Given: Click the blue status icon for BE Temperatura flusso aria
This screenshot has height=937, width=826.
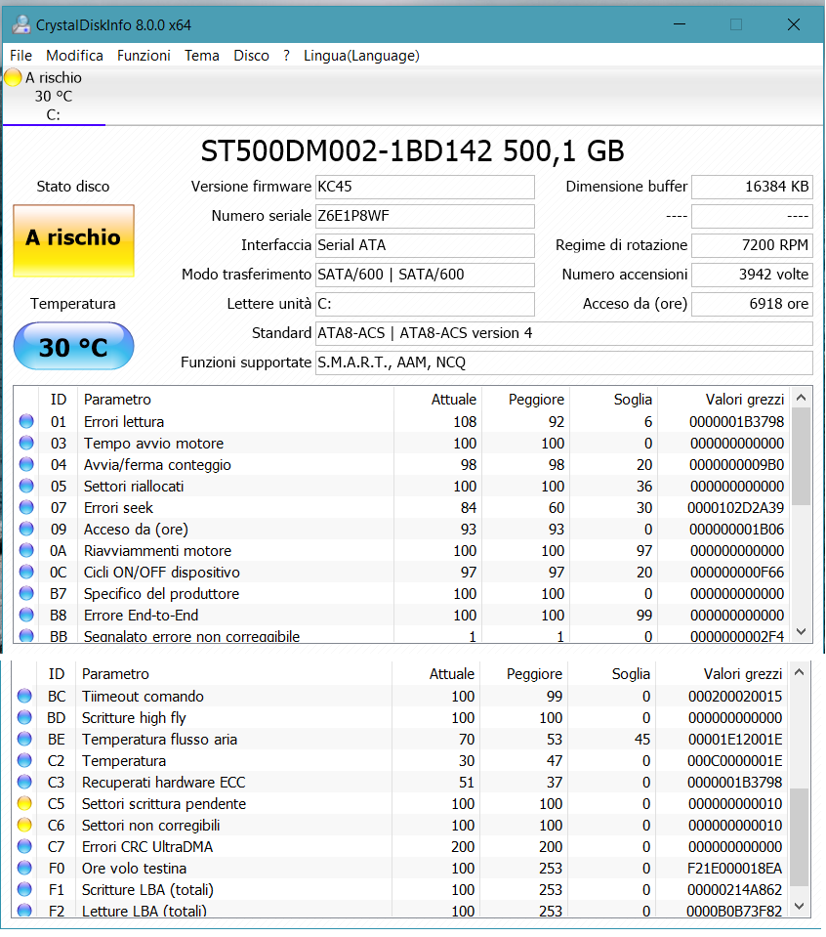Looking at the screenshot, I should coord(24,740).
